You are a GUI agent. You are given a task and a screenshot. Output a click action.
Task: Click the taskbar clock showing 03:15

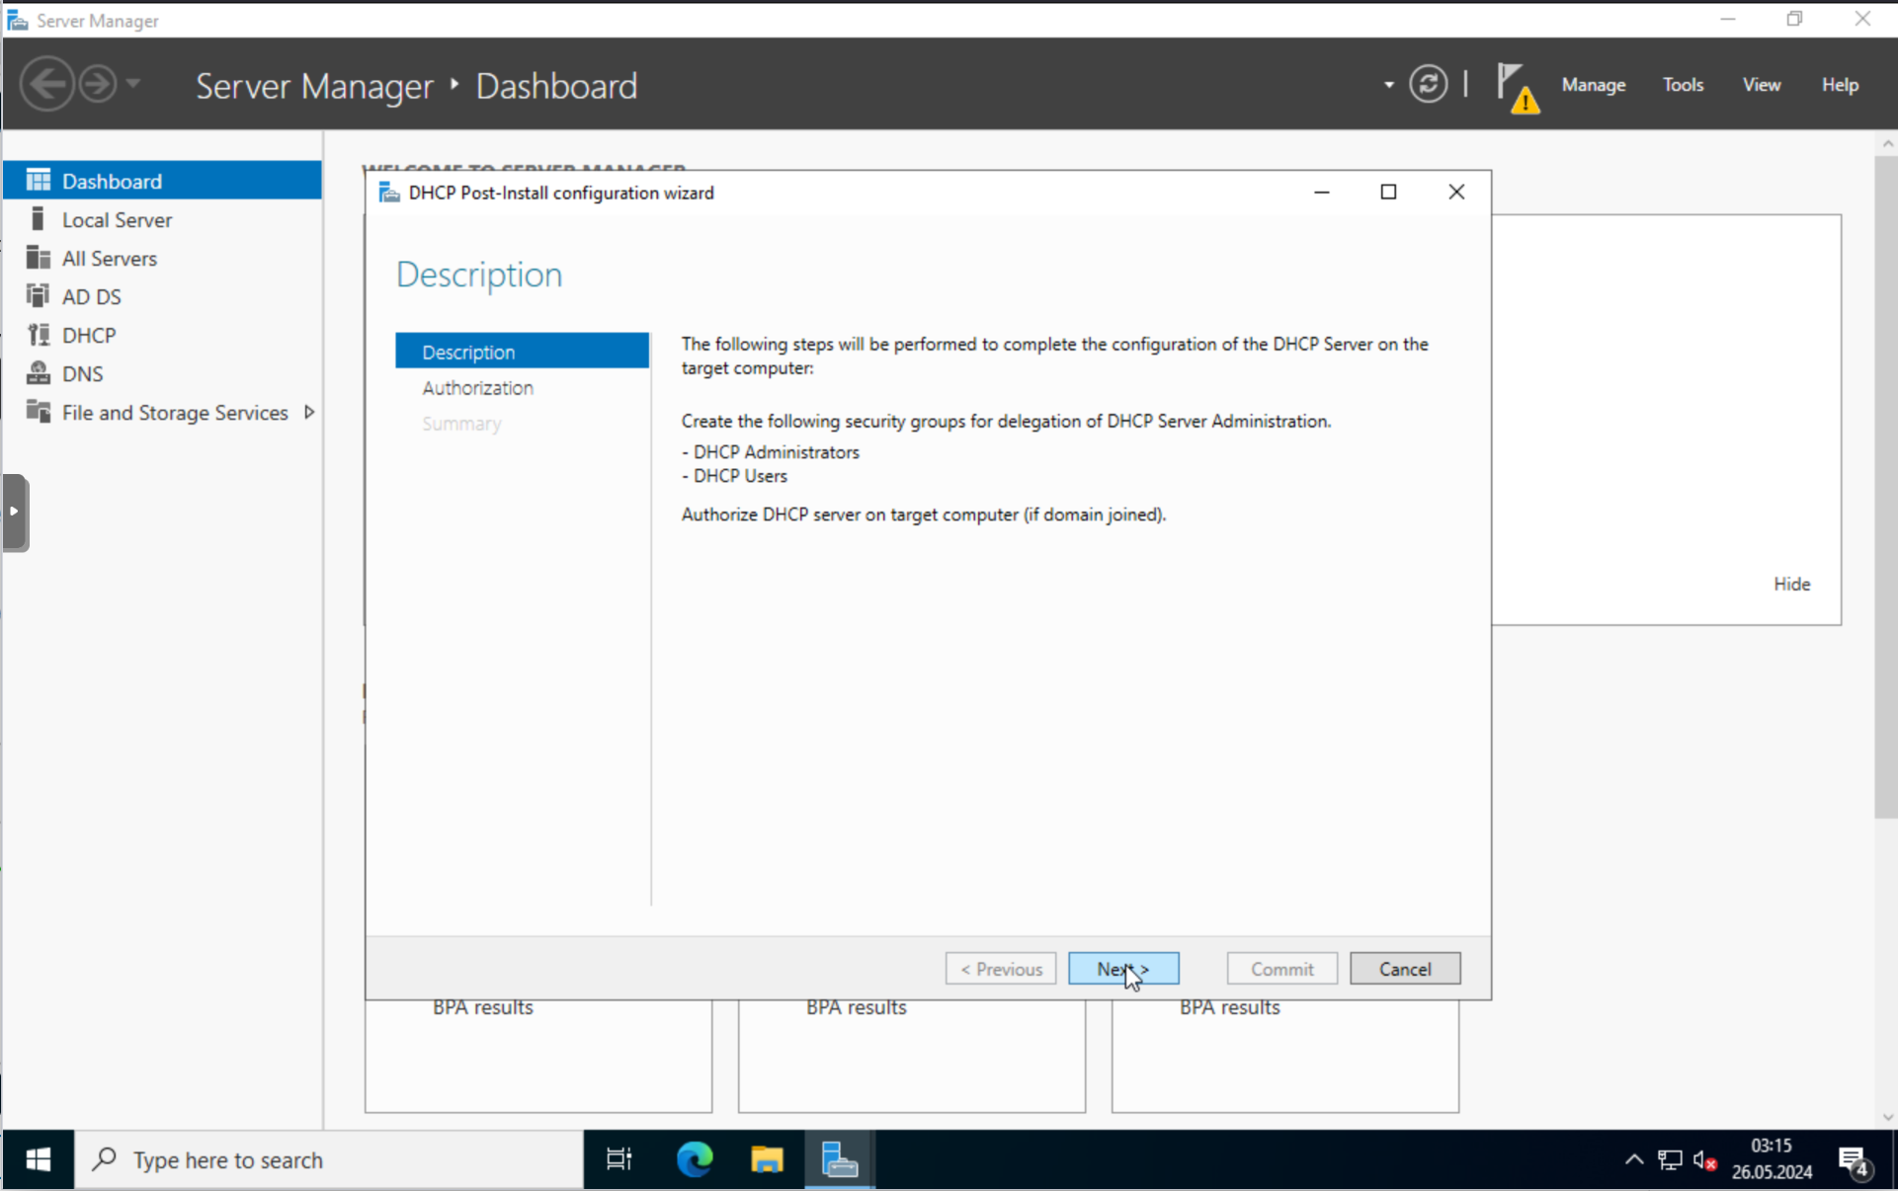point(1771,1158)
